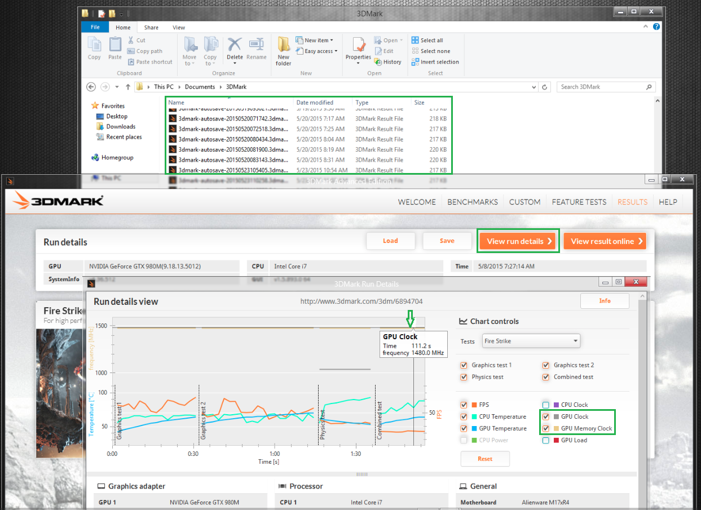Open recent locations dropdown beside Forward
This screenshot has height=510, width=701.
point(117,87)
